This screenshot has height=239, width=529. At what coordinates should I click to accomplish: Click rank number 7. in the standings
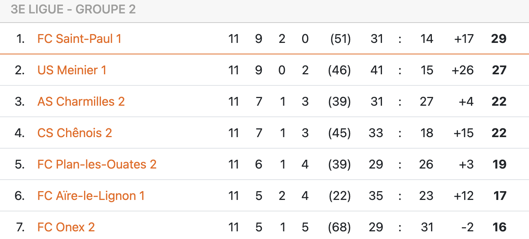tap(20, 227)
